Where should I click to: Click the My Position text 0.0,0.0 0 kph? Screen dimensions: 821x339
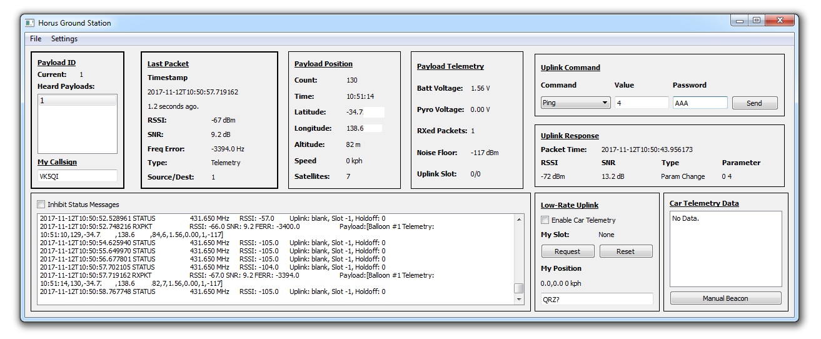561,283
